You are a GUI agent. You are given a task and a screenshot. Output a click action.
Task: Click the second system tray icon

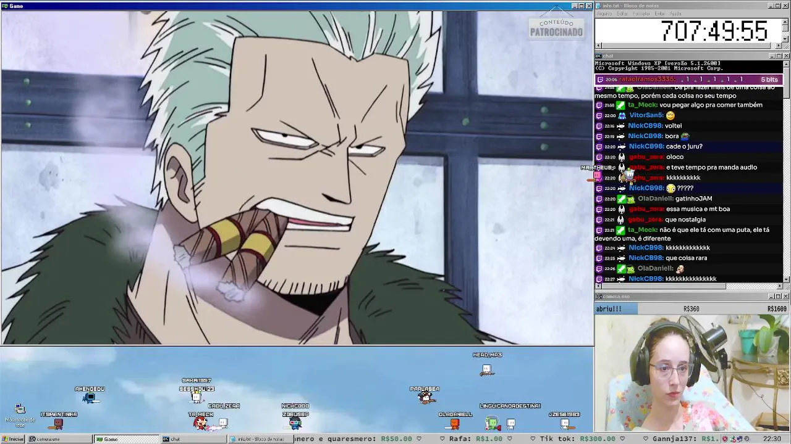732,439
